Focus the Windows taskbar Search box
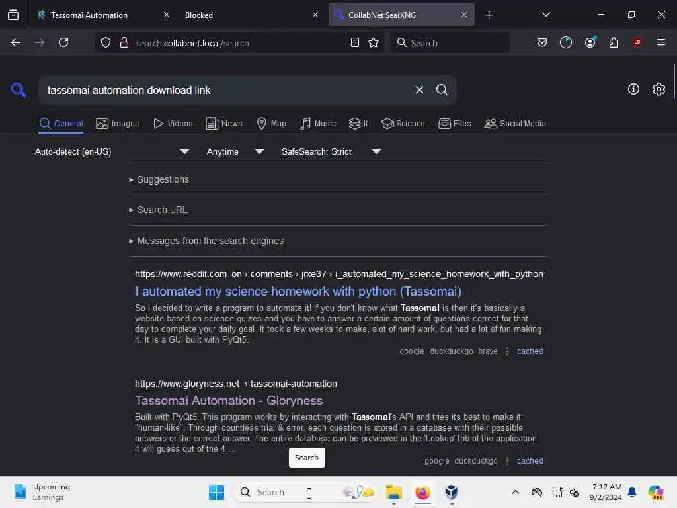677x508 pixels. click(x=305, y=492)
